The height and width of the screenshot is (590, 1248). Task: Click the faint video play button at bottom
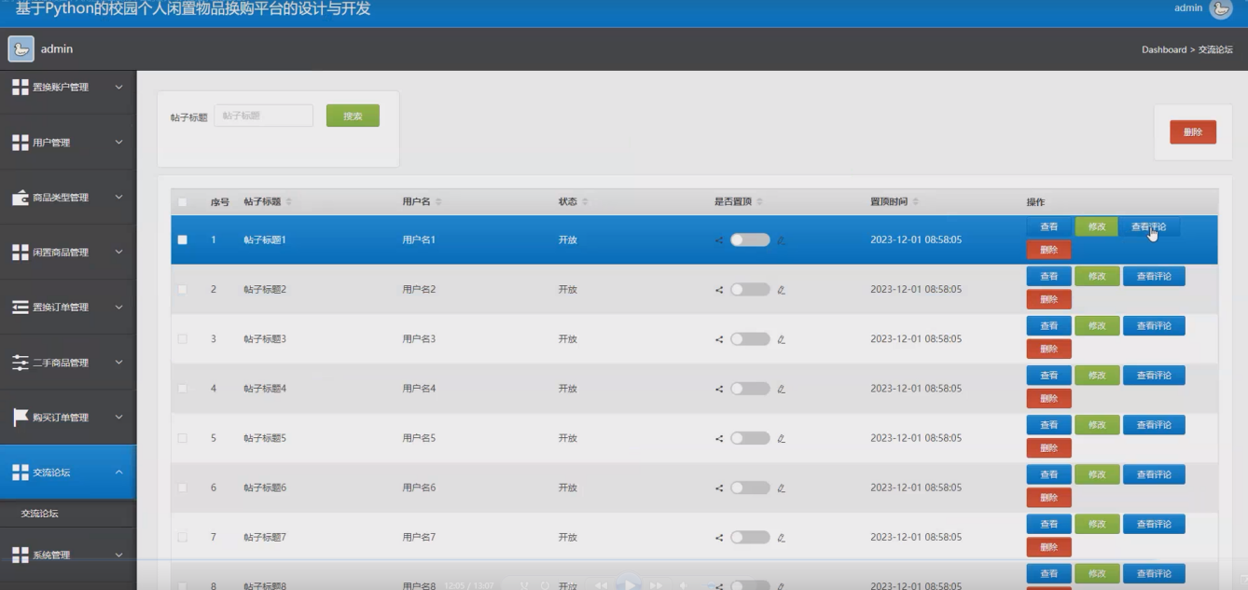[630, 584]
